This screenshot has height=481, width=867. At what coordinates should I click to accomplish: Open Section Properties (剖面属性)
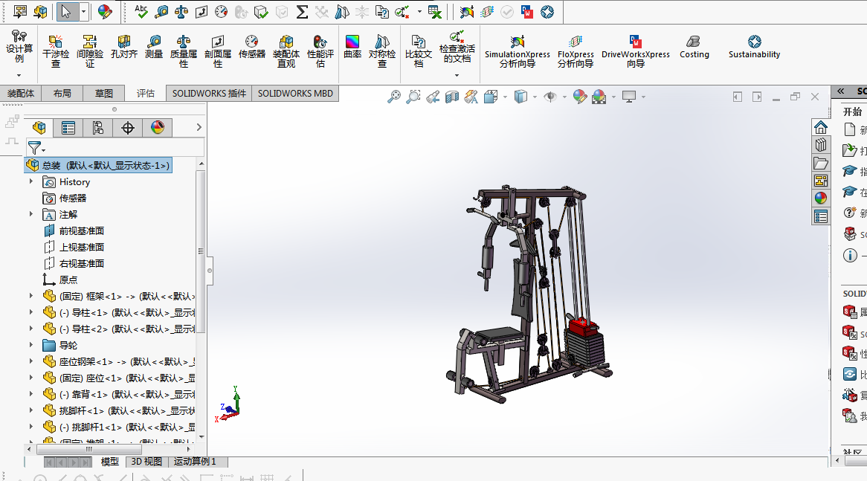click(218, 51)
